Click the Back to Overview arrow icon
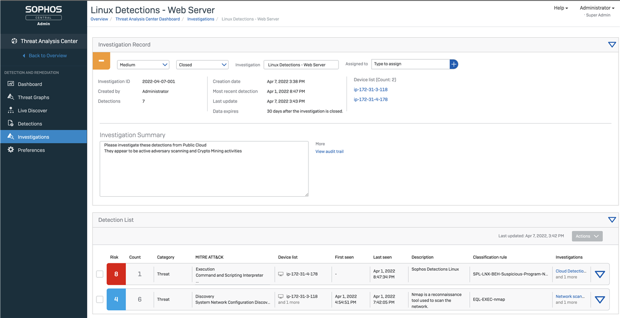Viewport: 620px width, 318px height. 24,56
